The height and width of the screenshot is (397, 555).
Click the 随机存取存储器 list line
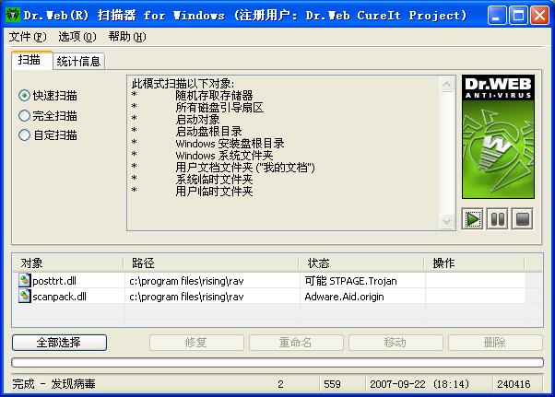(214, 96)
